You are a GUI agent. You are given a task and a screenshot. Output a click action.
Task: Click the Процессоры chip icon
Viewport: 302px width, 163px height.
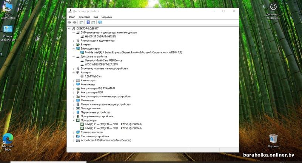(x=78, y=120)
